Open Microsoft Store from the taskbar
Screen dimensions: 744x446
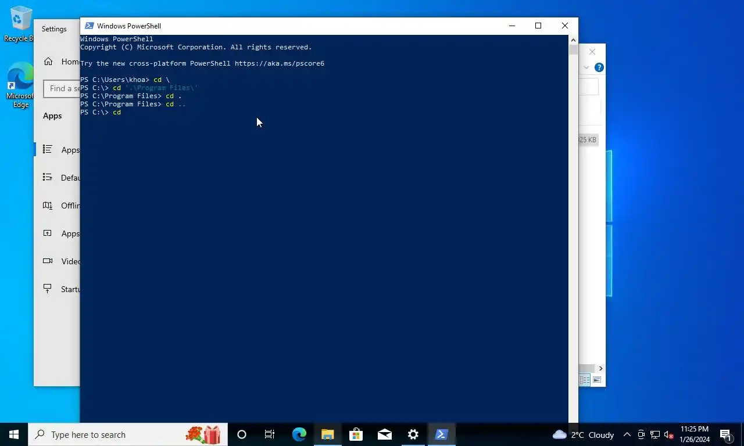356,434
